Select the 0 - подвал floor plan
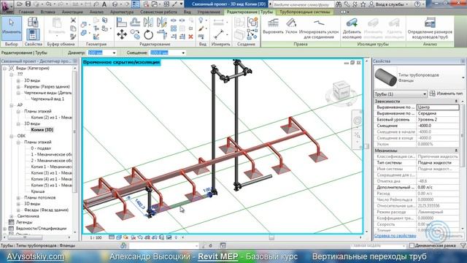467x263 pixels. (41, 148)
